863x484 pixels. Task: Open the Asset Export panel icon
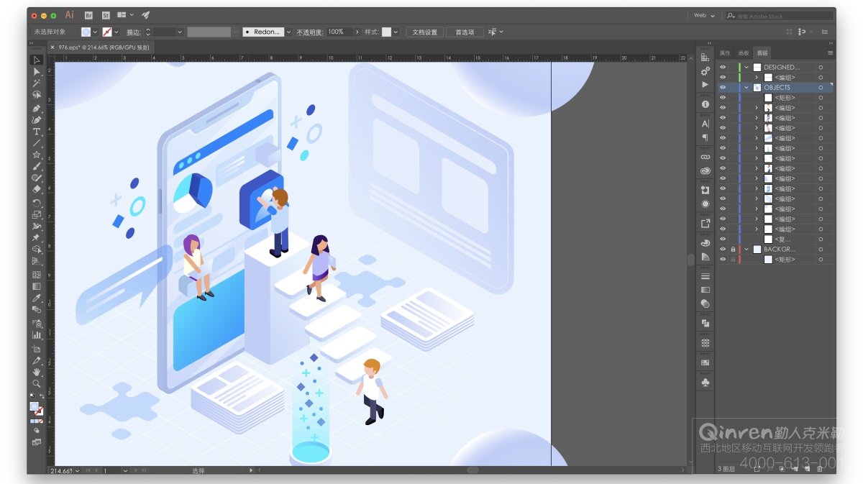706,224
